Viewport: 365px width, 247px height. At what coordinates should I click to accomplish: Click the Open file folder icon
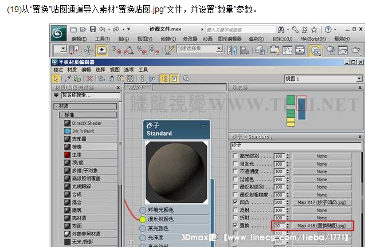[83, 29]
